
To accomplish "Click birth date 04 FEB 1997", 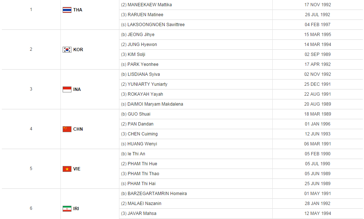I will (x=318, y=25).
